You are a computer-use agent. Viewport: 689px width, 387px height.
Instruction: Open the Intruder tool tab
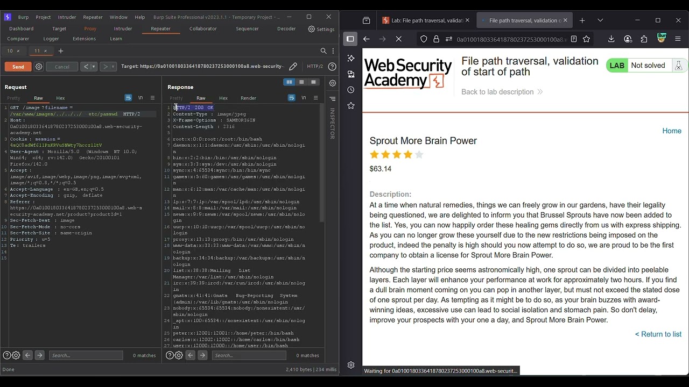pyautogui.click(x=123, y=28)
